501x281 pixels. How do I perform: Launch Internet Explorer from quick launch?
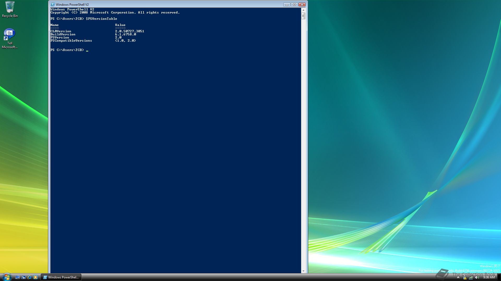click(29, 277)
